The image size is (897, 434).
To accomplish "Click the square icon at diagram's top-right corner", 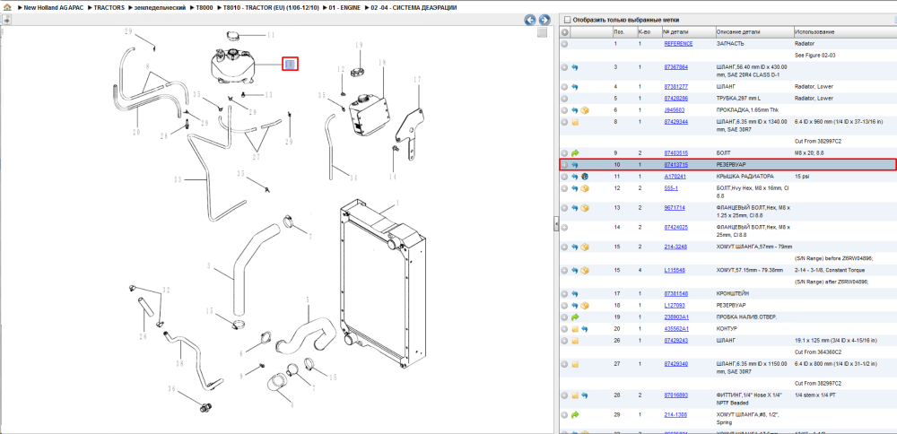I will [543, 33].
